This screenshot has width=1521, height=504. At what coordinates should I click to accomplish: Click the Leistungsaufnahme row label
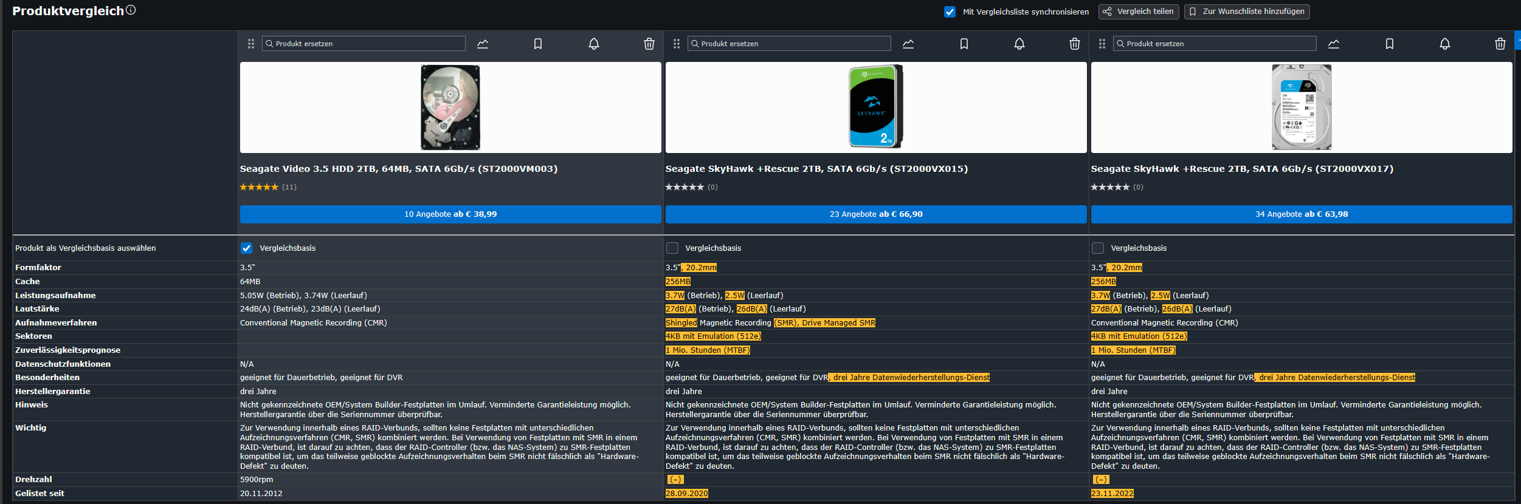55,296
